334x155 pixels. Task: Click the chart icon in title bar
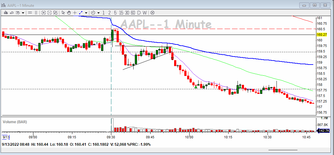pos(4,5)
